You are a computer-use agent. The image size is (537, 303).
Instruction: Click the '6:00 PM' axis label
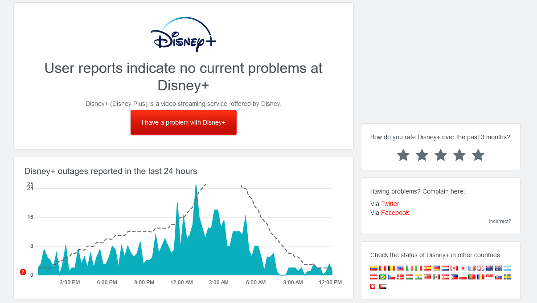[107, 283]
